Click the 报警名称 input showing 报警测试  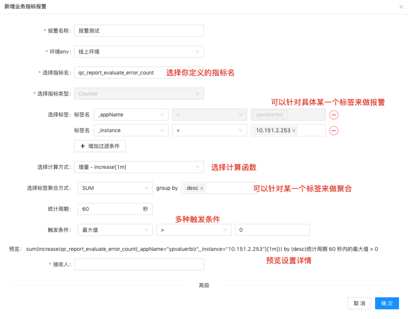pyautogui.click(x=139, y=31)
